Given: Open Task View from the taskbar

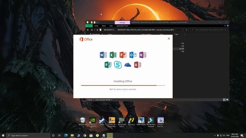Looking at the screenshot, I should (60, 135).
